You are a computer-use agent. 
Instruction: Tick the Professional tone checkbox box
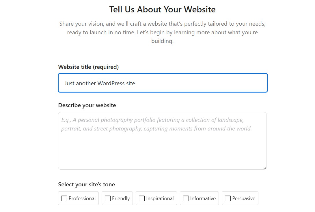click(x=64, y=198)
